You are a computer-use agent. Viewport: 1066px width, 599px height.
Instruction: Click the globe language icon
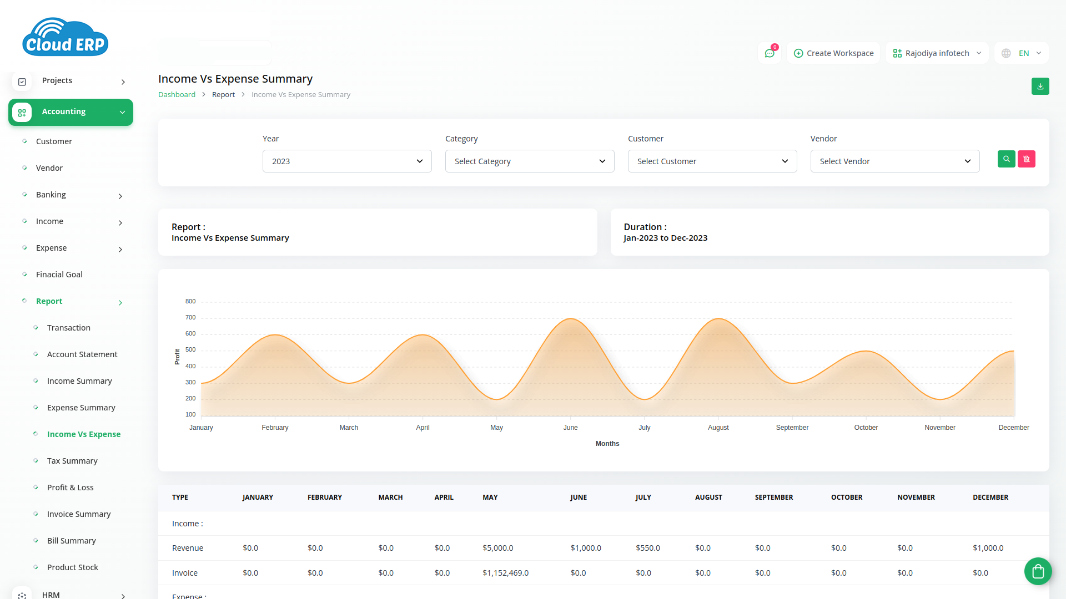tap(1006, 53)
